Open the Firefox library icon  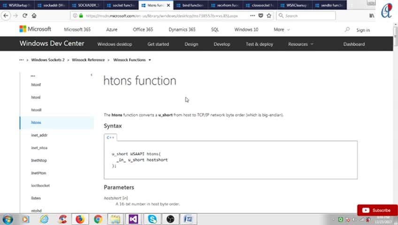point(372,16)
